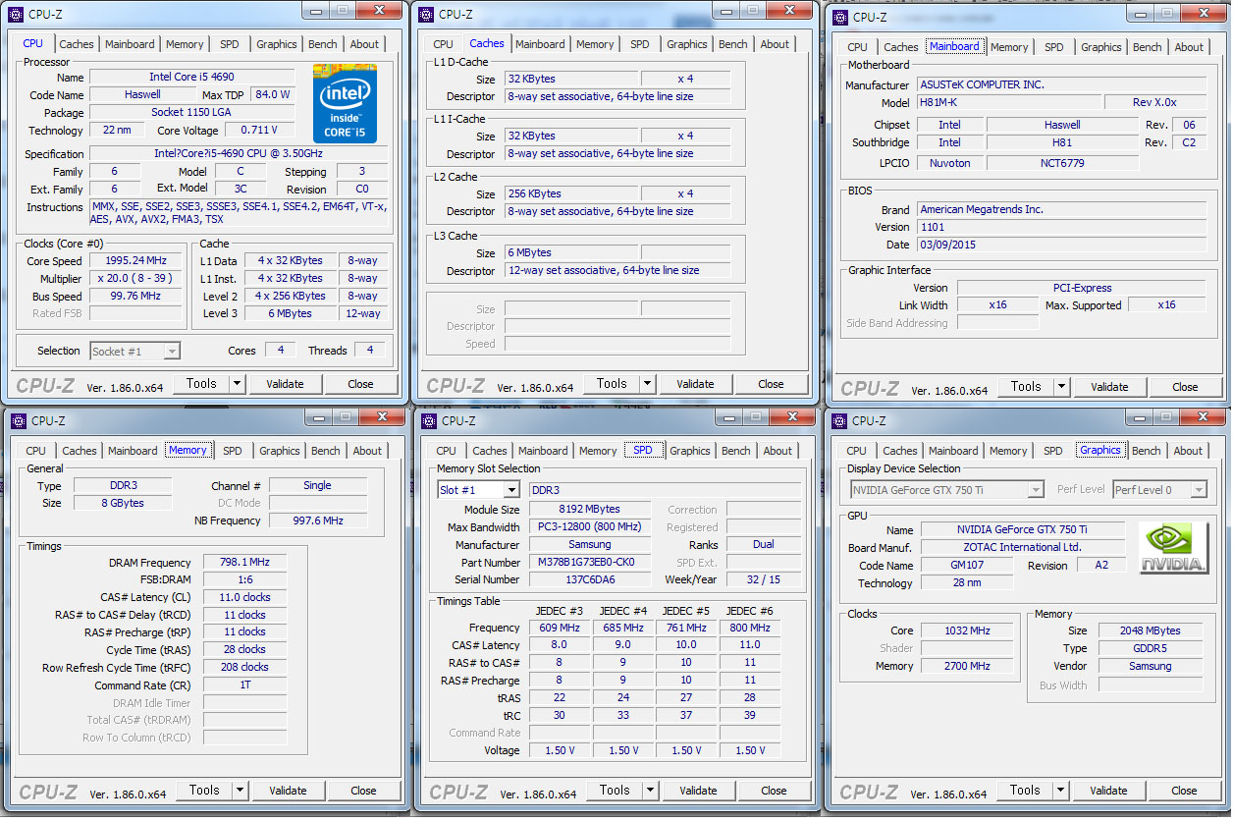Click Validate button in Memory tab window
This screenshot has width=1233, height=822.
[x=288, y=791]
